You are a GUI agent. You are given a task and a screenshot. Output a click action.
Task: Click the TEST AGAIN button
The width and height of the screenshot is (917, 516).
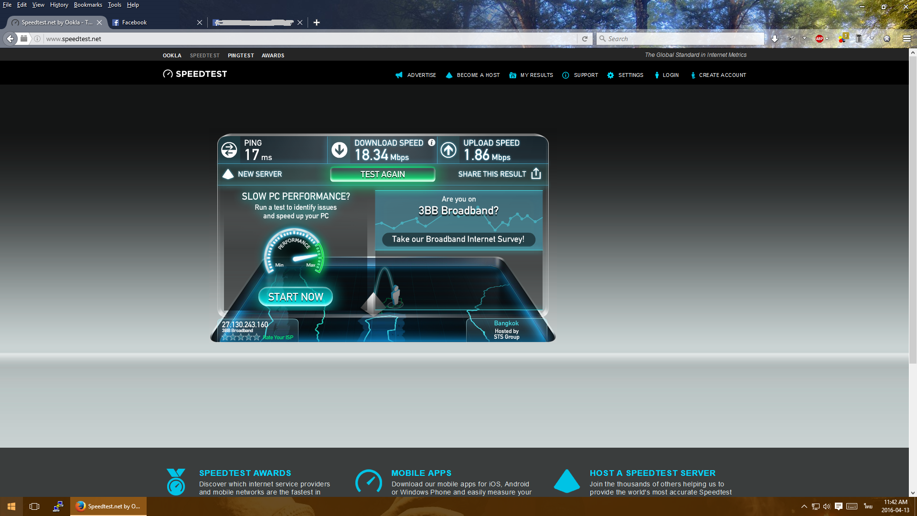click(x=383, y=174)
